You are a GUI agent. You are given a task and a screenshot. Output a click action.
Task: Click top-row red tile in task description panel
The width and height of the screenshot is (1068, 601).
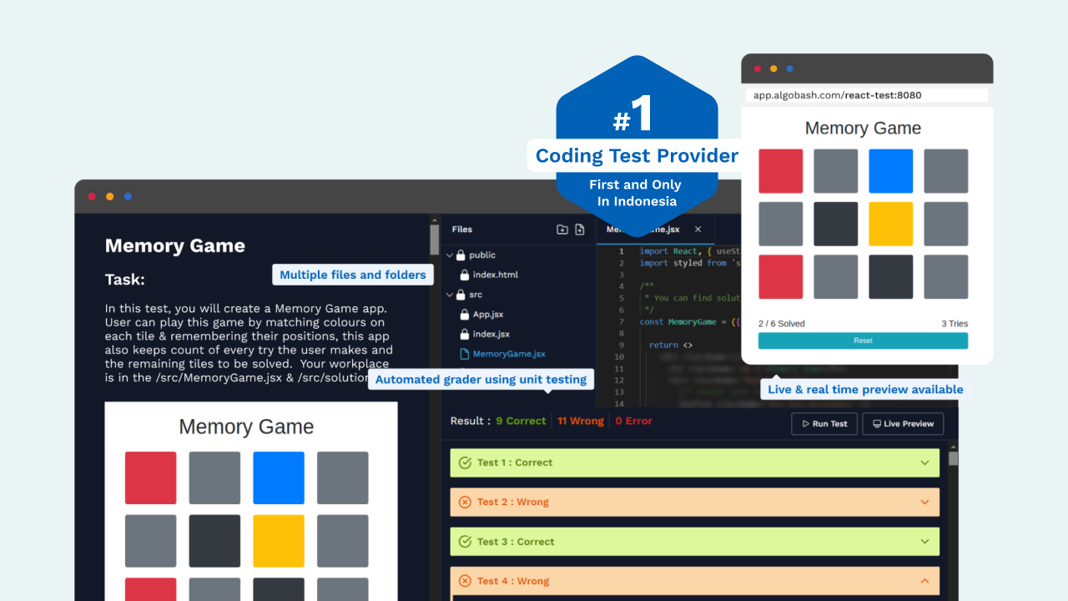point(151,478)
